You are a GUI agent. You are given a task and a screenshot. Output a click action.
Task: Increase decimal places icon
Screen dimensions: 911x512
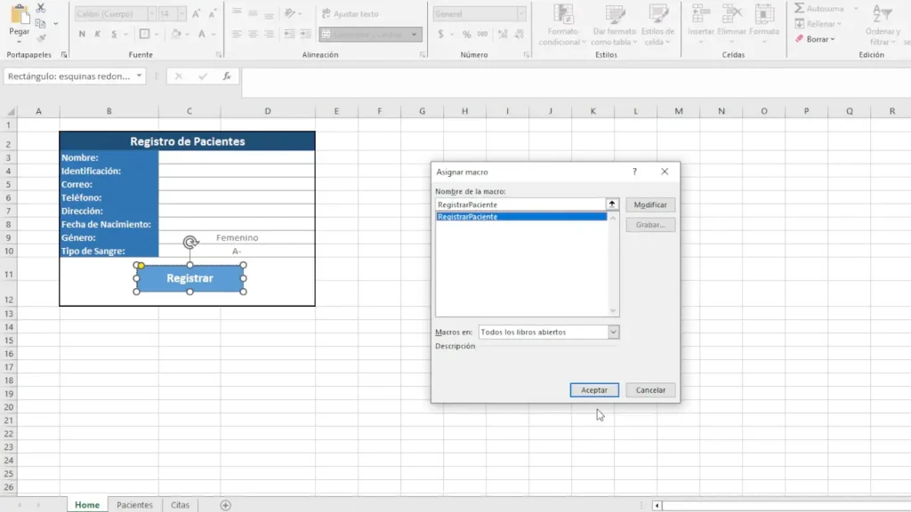point(503,35)
